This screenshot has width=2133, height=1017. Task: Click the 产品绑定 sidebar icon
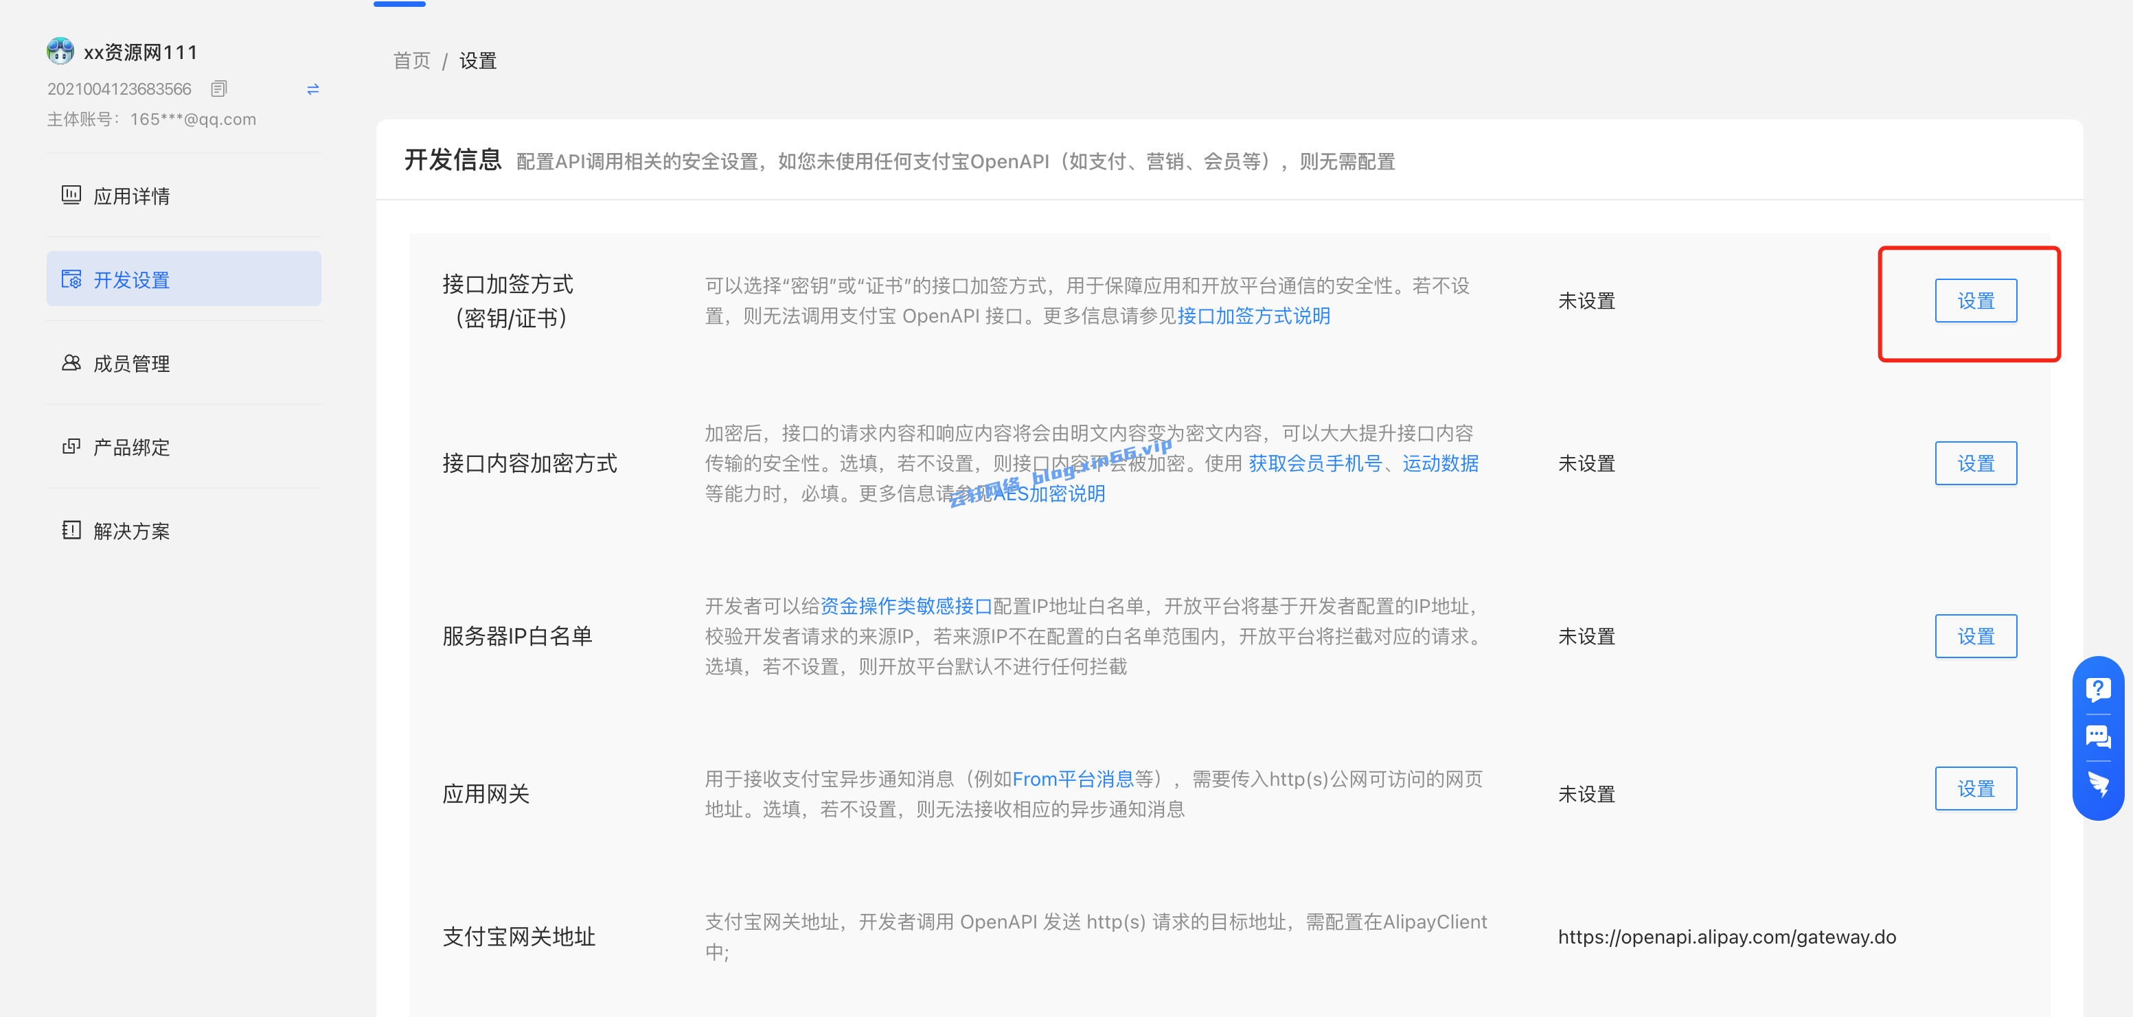coord(71,447)
